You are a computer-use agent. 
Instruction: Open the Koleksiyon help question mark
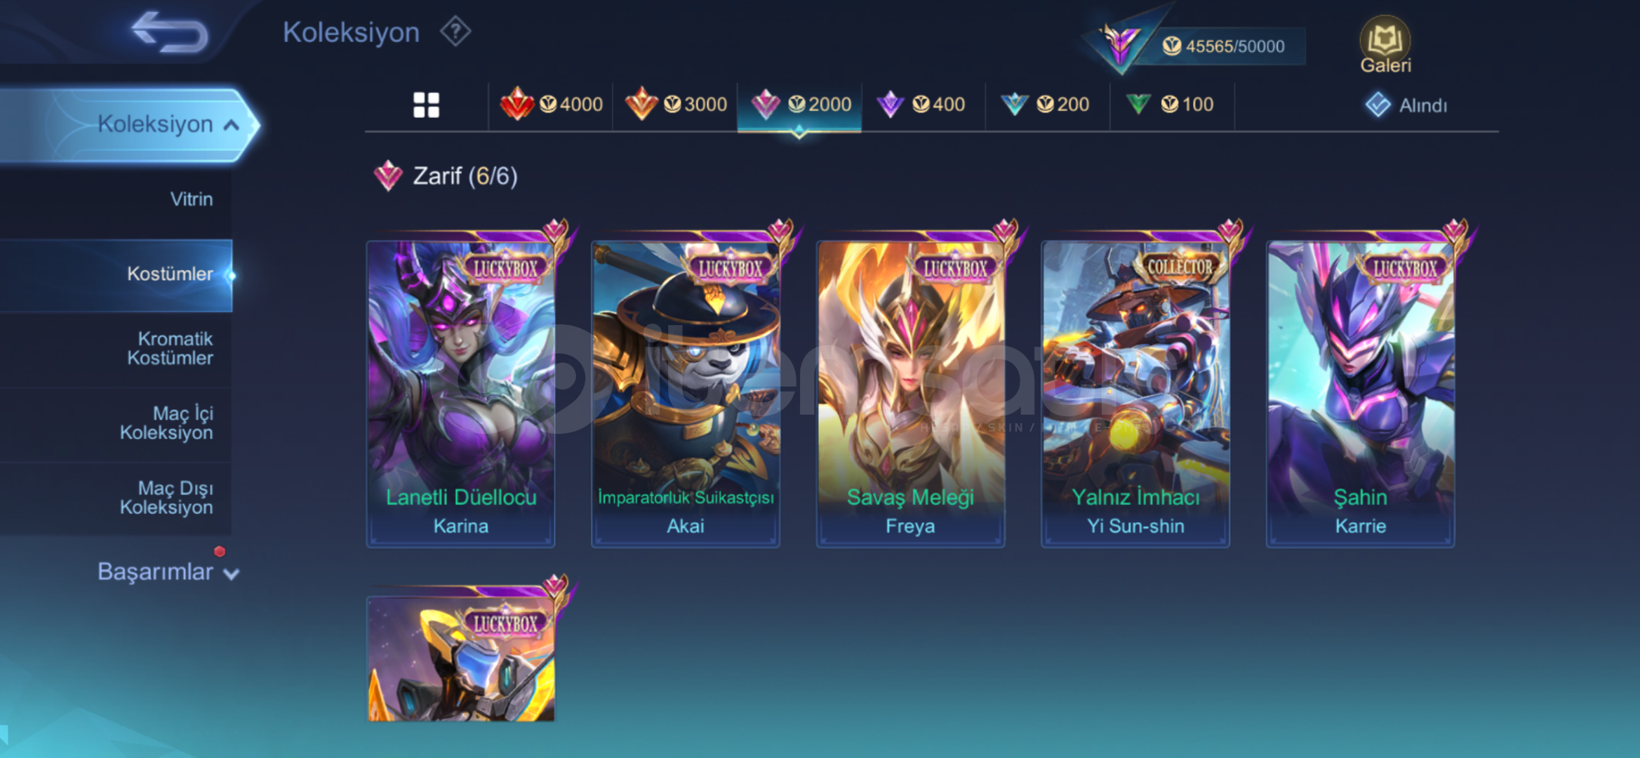coord(455,32)
